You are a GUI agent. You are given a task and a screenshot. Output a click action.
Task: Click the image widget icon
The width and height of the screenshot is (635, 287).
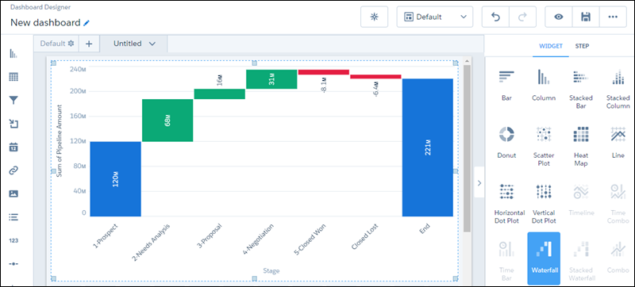[x=13, y=193]
